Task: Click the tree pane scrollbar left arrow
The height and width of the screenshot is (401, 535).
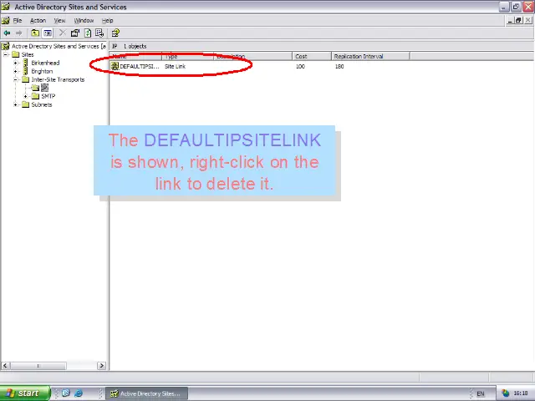Action: coord(5,366)
